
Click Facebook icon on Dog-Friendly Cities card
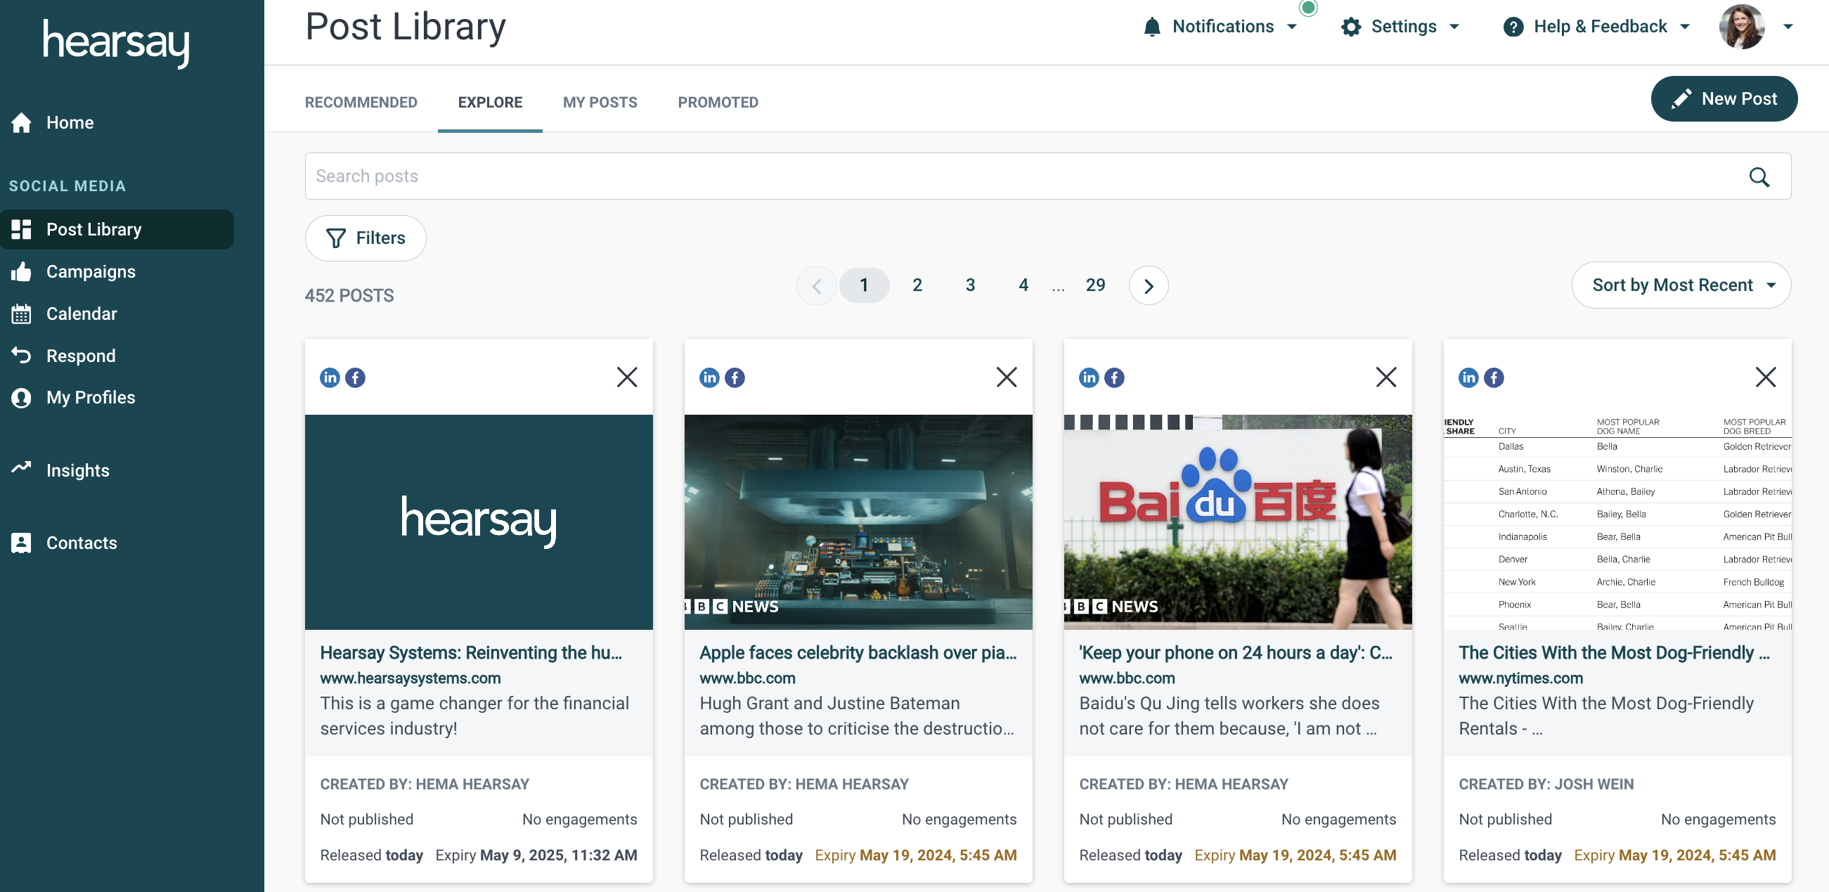pos(1494,377)
